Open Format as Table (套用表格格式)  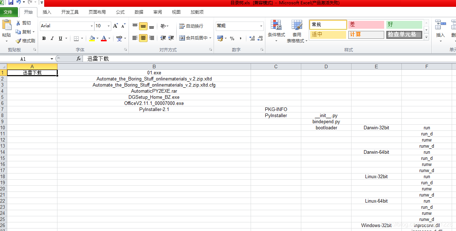[x=297, y=31]
